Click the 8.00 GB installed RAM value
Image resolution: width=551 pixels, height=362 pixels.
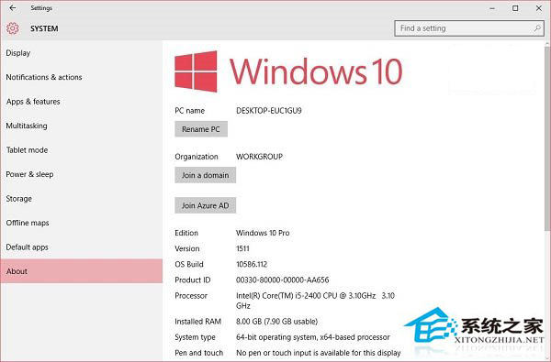click(x=276, y=322)
